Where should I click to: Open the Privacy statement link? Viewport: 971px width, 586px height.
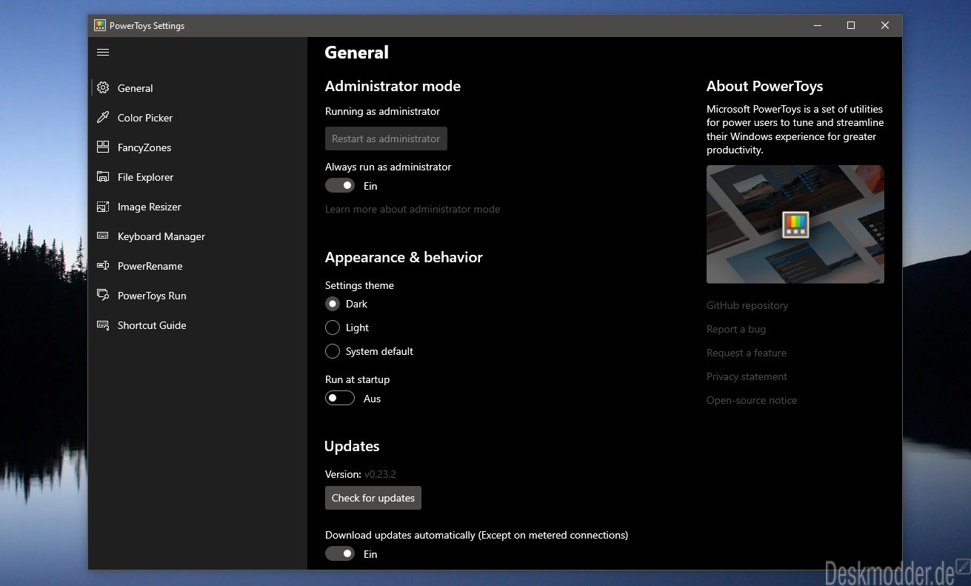point(747,376)
